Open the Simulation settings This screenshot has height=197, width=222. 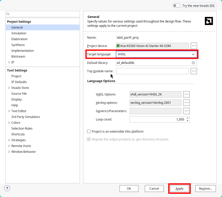coord(19,33)
